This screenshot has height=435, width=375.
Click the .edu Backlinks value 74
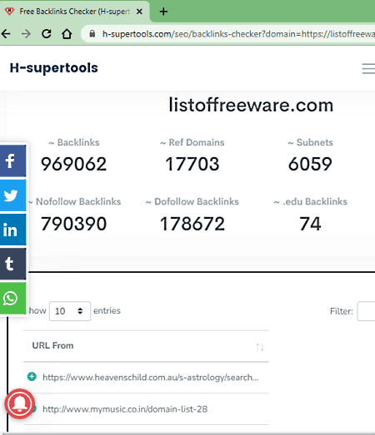(x=310, y=224)
